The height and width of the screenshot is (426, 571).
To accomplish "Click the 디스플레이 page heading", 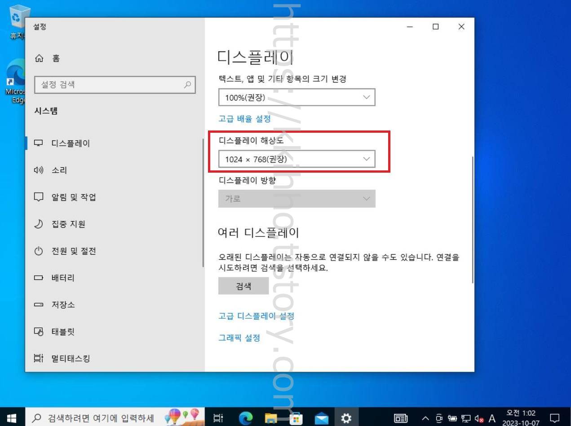I will [255, 57].
